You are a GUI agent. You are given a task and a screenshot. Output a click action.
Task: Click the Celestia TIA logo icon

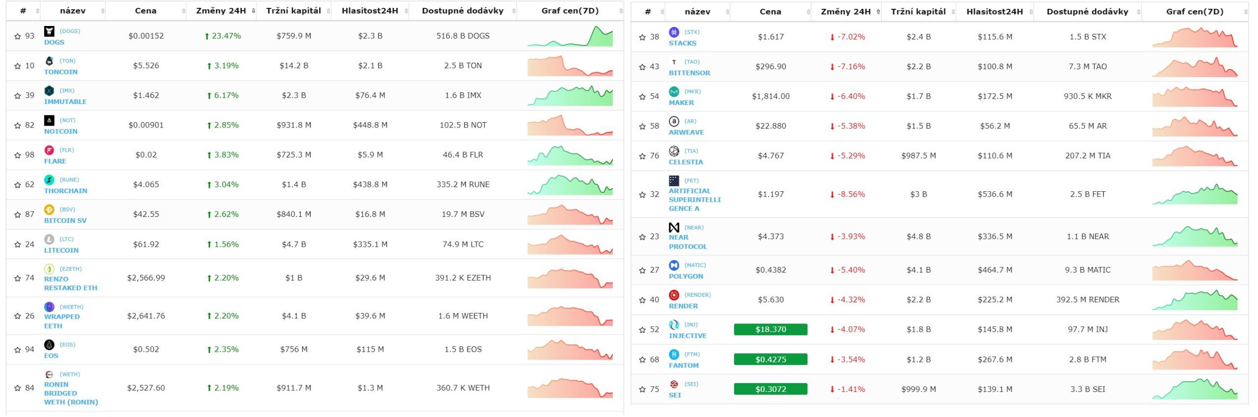click(674, 151)
